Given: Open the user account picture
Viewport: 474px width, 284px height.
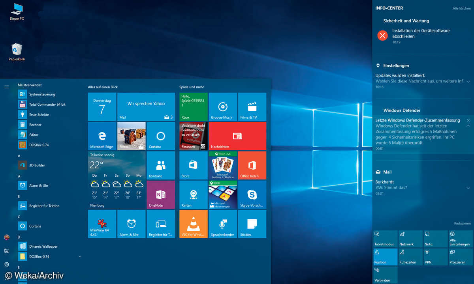Looking at the screenshot, I should (x=7, y=237).
